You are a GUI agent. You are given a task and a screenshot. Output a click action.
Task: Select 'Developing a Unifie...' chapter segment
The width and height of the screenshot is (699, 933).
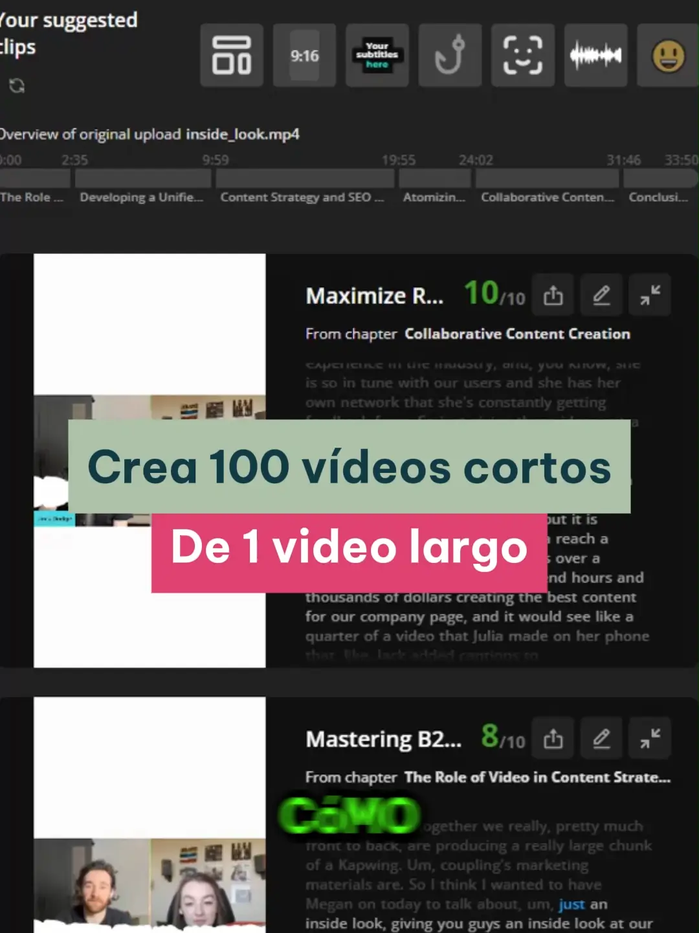click(143, 179)
